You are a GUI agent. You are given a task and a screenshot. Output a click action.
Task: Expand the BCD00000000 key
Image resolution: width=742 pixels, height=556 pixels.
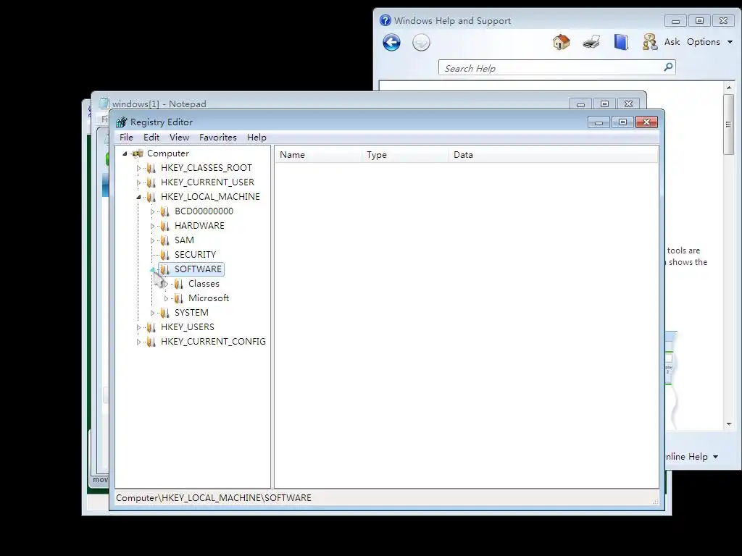[152, 212]
